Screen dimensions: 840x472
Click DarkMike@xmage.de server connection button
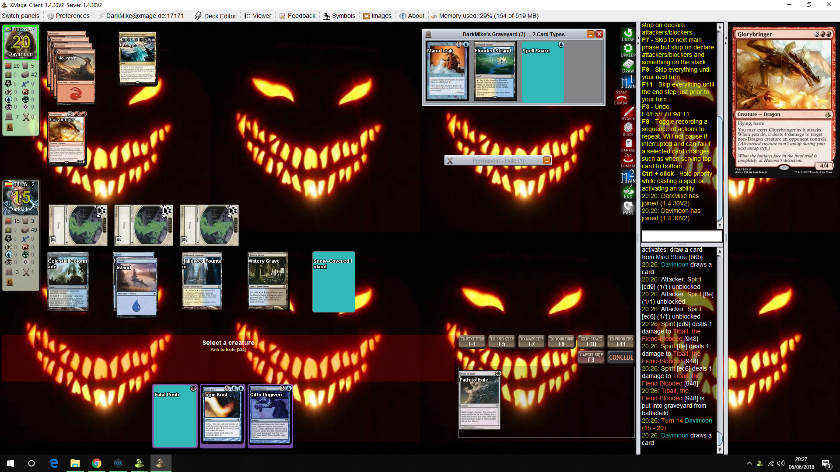(x=141, y=16)
